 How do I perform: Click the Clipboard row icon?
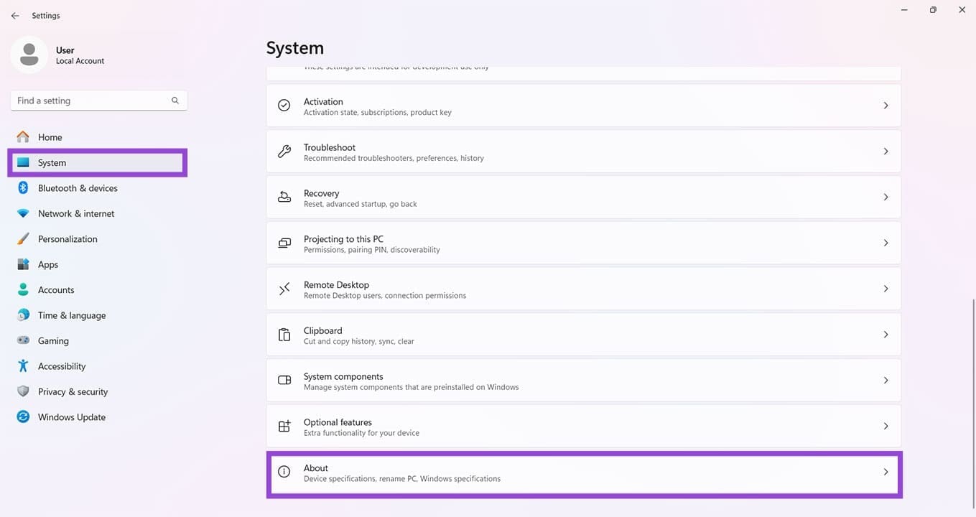[x=284, y=335]
